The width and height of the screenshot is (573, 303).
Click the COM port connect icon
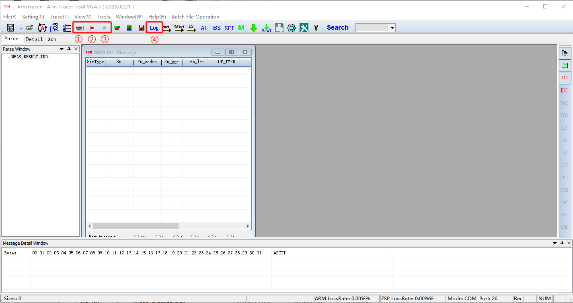click(79, 28)
